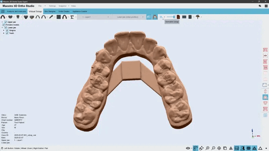
Task: Select the single tooth tool
Action: click(x=18, y=17)
